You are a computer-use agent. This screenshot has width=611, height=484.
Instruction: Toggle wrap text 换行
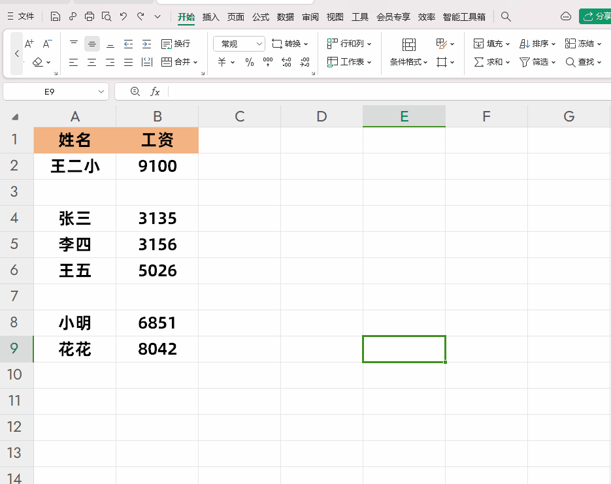(176, 44)
